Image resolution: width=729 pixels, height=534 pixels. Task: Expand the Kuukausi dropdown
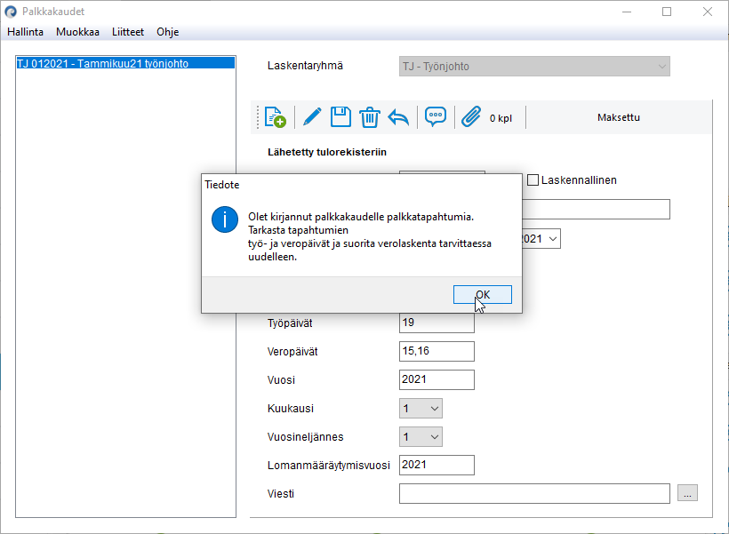(x=421, y=409)
